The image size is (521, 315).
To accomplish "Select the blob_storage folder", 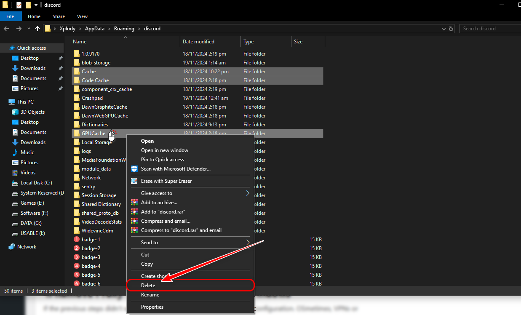I will pos(96,63).
